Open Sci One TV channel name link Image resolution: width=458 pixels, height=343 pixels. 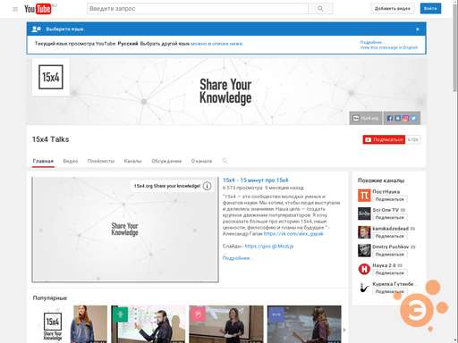point(386,210)
